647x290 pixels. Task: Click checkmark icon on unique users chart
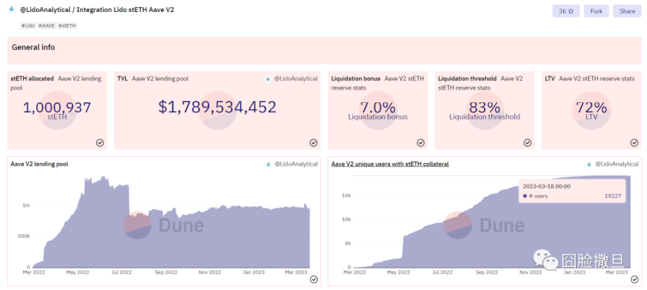tap(634, 279)
